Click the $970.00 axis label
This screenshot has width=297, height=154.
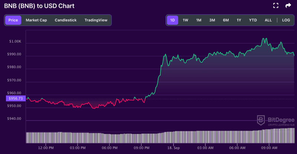pyautogui.click(x=14, y=80)
